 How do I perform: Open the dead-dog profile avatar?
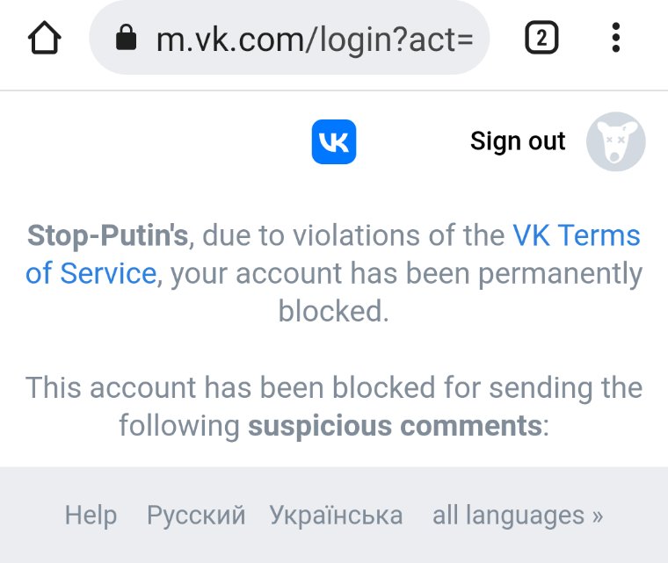pos(615,141)
